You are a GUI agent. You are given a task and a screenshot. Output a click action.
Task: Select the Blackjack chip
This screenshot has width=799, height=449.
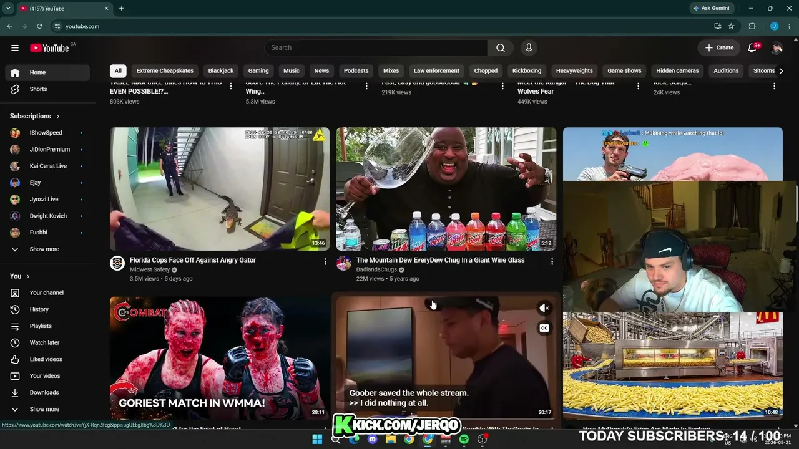[221, 70]
